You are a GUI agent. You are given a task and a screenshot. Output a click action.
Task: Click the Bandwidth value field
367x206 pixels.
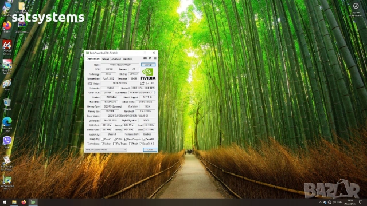(x=146, y=111)
